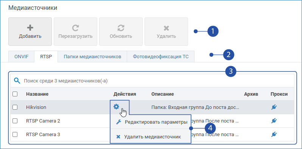Click the Действия column header
302x149 pixels.
pos(125,94)
